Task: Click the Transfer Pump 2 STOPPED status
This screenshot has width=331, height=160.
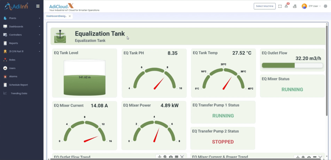Action: 223,142
